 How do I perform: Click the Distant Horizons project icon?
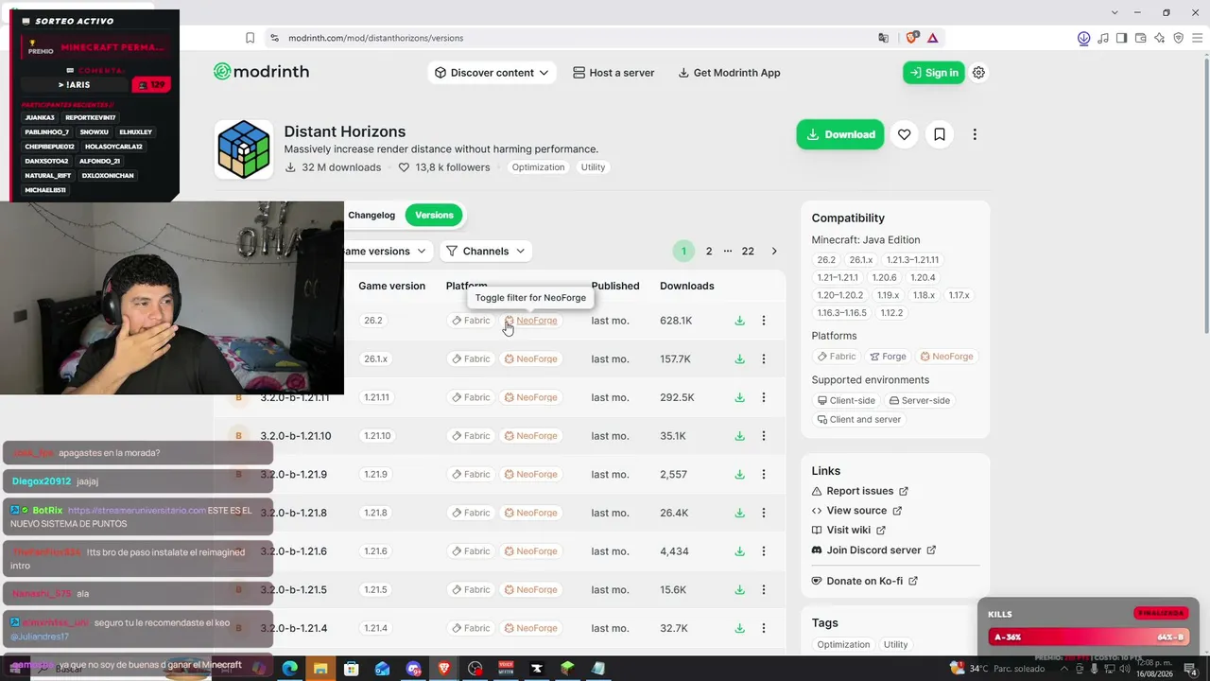(x=244, y=149)
